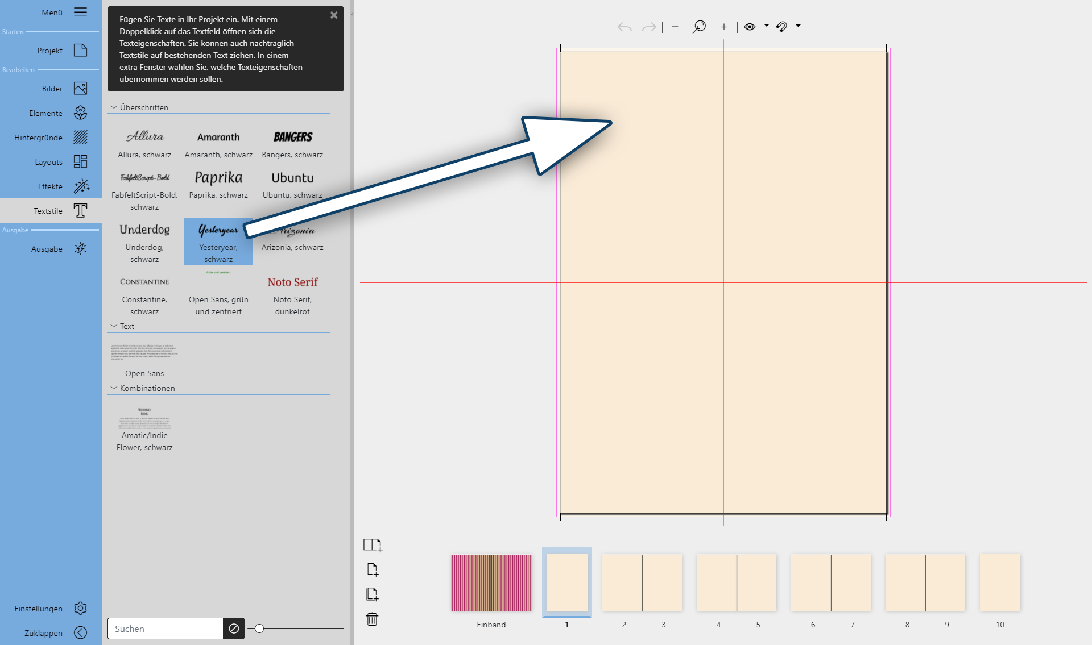Collapse the Kombinationen section
This screenshot has height=645, width=1092.
click(x=114, y=388)
